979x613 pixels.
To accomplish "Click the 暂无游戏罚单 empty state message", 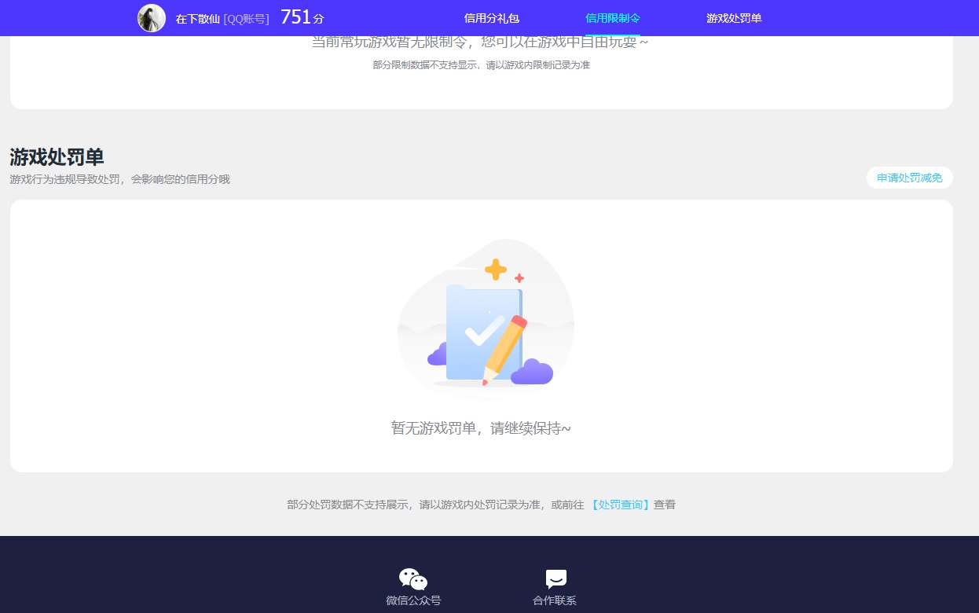I will pos(481,428).
